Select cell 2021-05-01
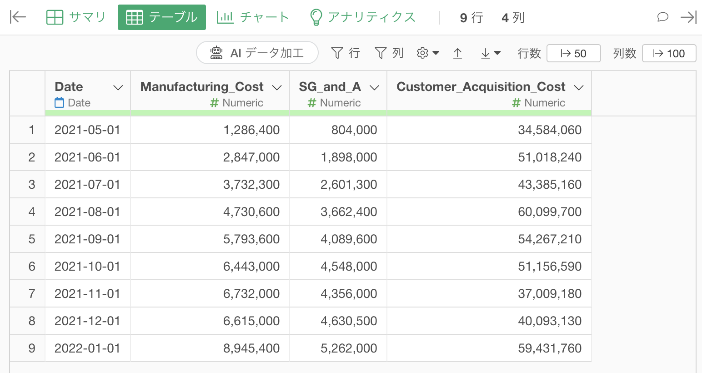This screenshot has height=373, width=702. tap(88, 130)
